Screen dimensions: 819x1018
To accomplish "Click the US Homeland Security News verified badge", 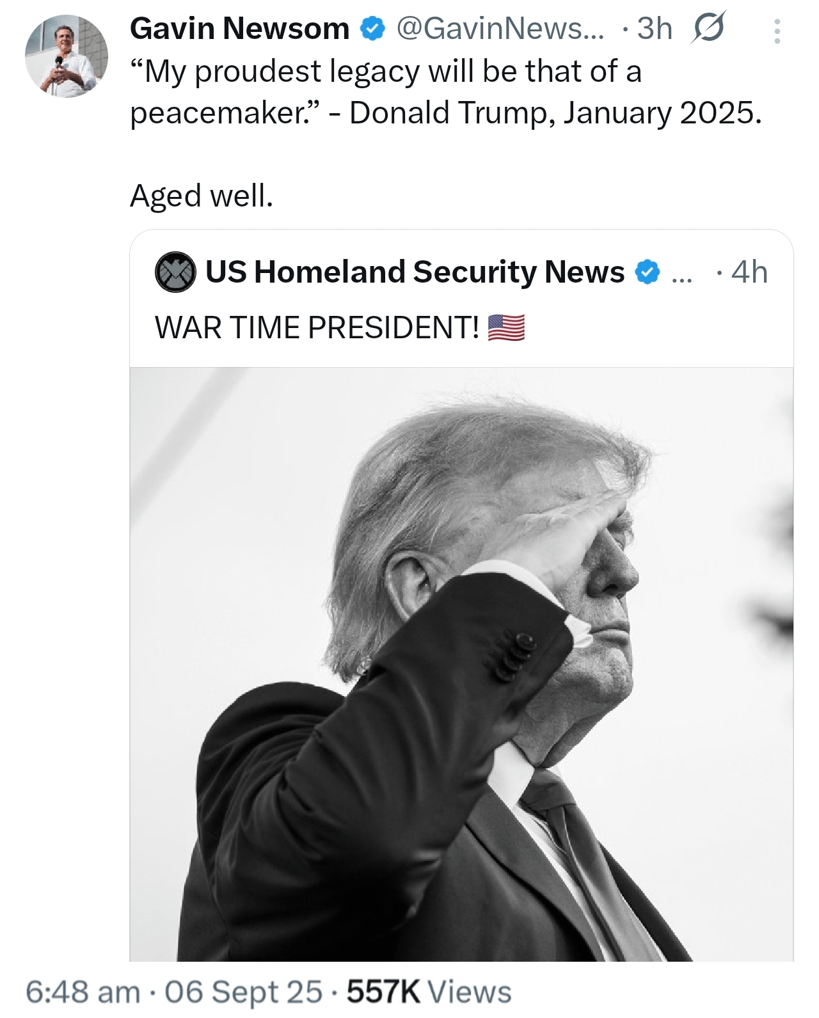I will pyautogui.click(x=648, y=272).
